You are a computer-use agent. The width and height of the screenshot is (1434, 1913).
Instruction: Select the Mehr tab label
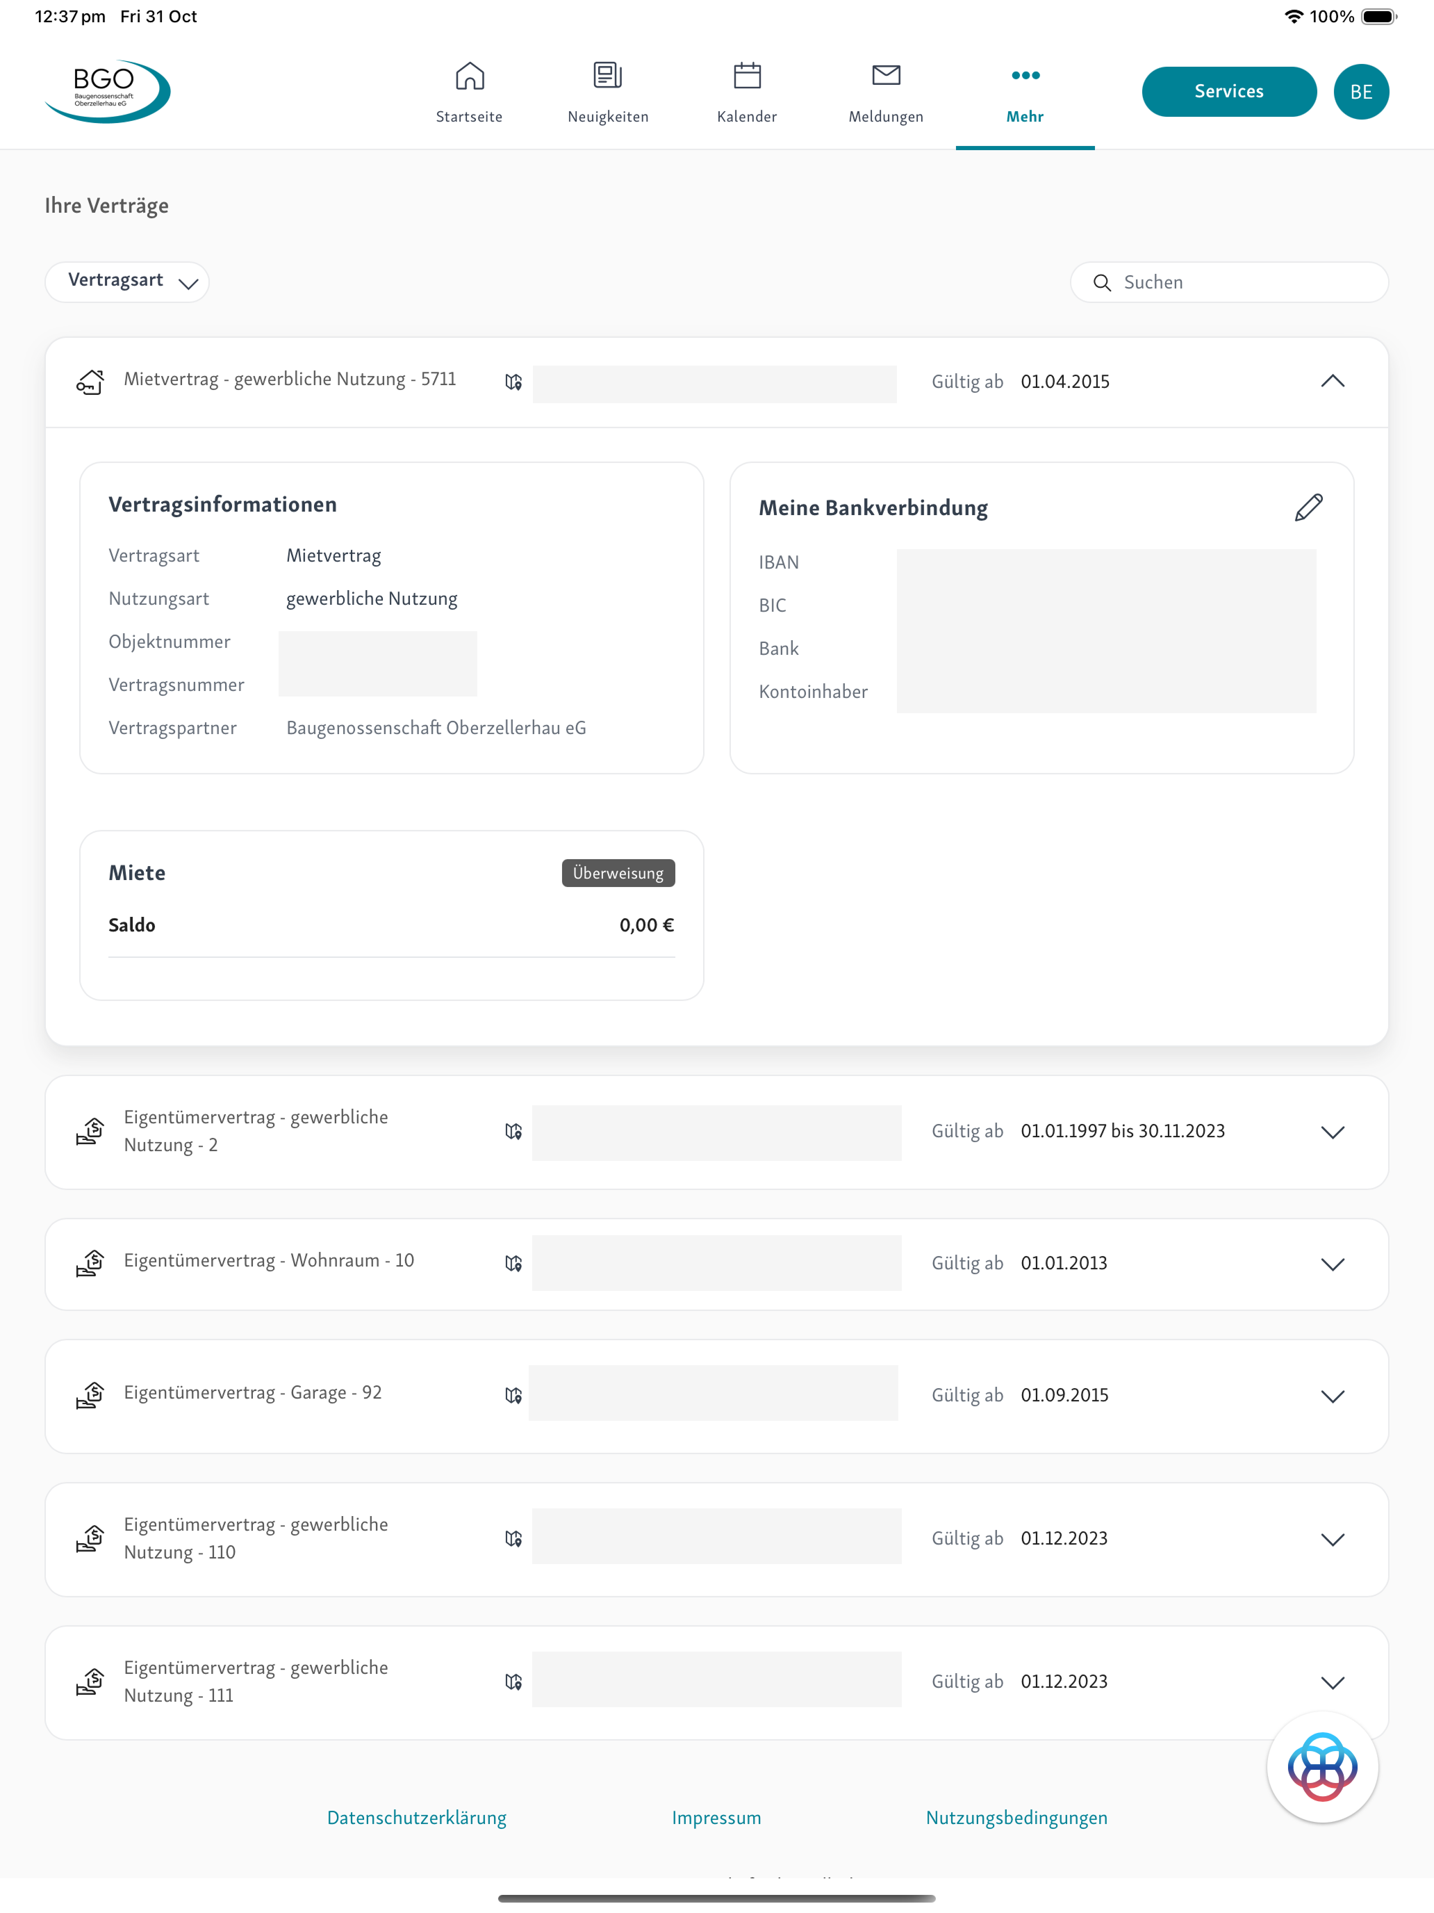[1025, 117]
